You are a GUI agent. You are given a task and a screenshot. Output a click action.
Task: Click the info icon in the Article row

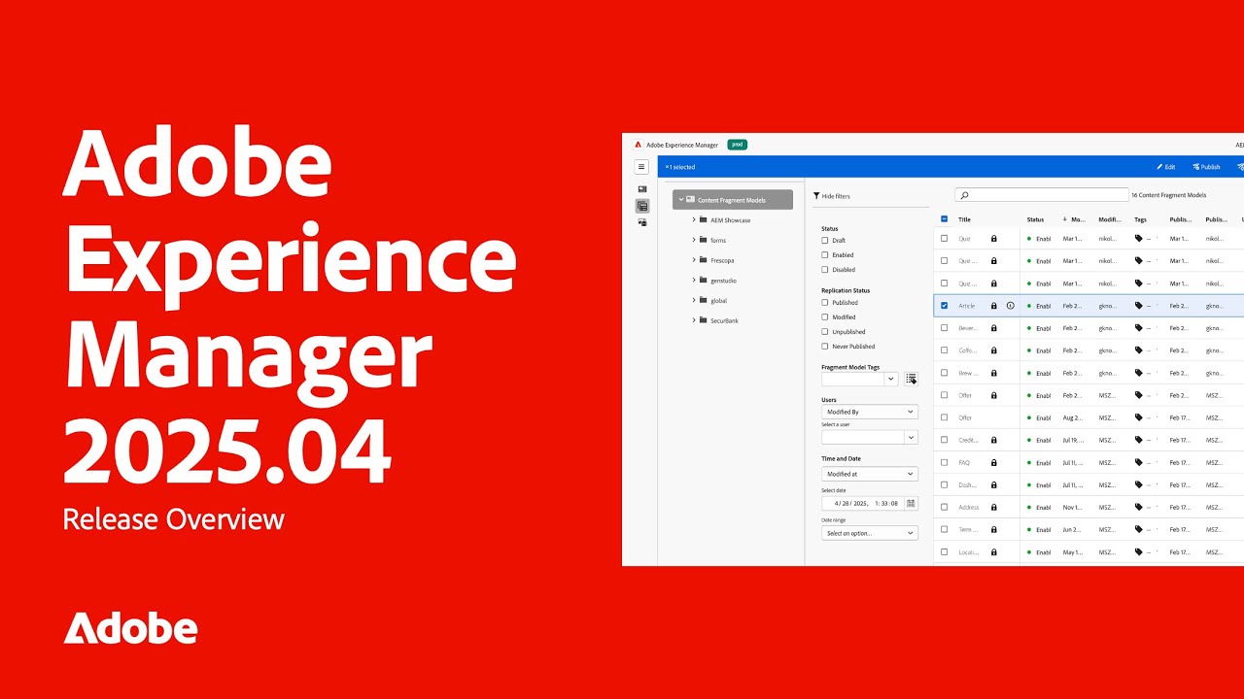[x=1010, y=306]
